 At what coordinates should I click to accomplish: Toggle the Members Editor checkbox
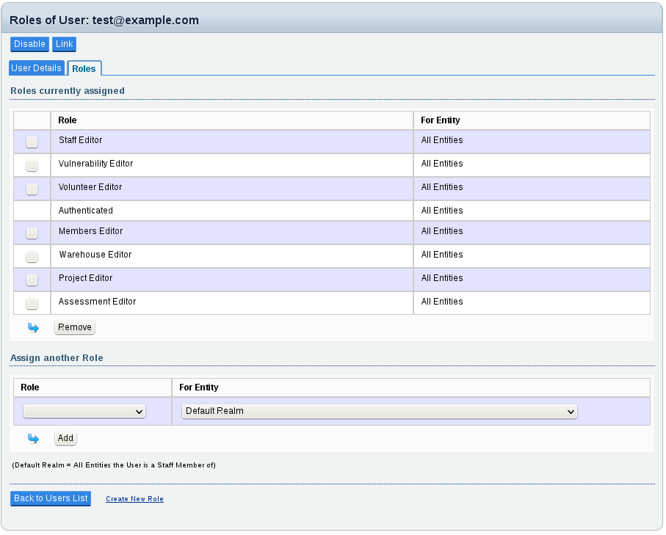point(32,233)
